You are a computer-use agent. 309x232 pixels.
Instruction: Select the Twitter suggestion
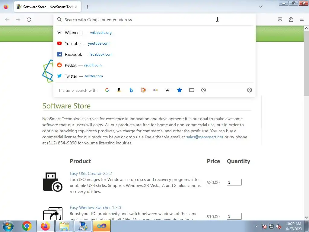154,76
